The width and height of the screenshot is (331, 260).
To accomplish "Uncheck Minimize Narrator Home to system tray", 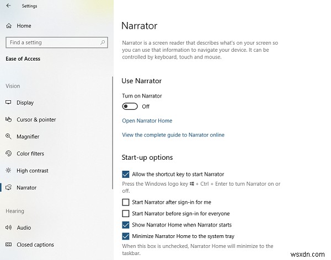I will tap(126, 236).
